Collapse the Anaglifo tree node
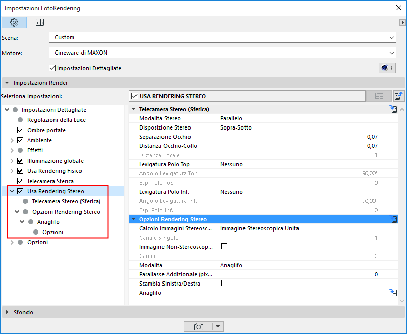 click(22, 222)
